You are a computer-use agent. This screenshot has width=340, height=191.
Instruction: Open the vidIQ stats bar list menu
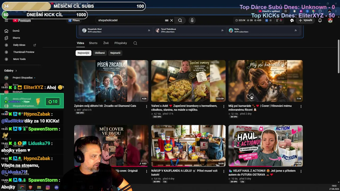tap(271, 20)
